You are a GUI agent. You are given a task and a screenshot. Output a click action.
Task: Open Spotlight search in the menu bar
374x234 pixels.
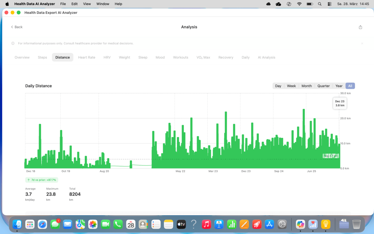pyautogui.click(x=320, y=4)
